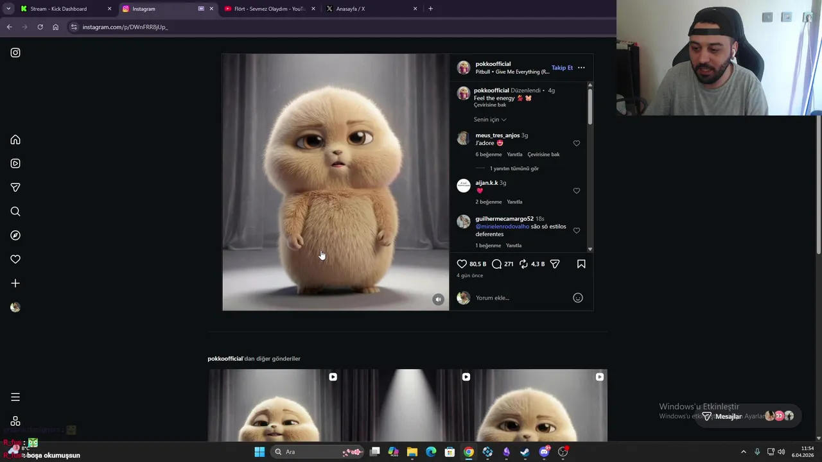This screenshot has height=462, width=822.
Task: Go to browser home page
Action: (55, 27)
